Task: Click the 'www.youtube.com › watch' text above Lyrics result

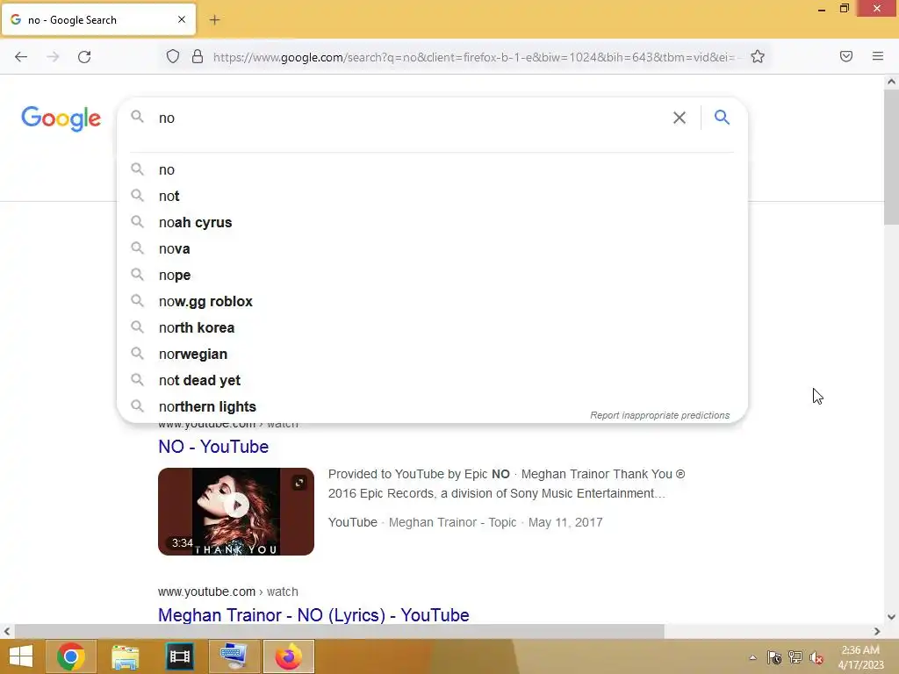Action: click(x=228, y=592)
